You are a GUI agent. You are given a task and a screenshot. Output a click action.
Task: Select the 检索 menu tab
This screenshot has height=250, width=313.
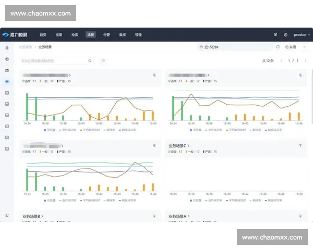(x=75, y=35)
